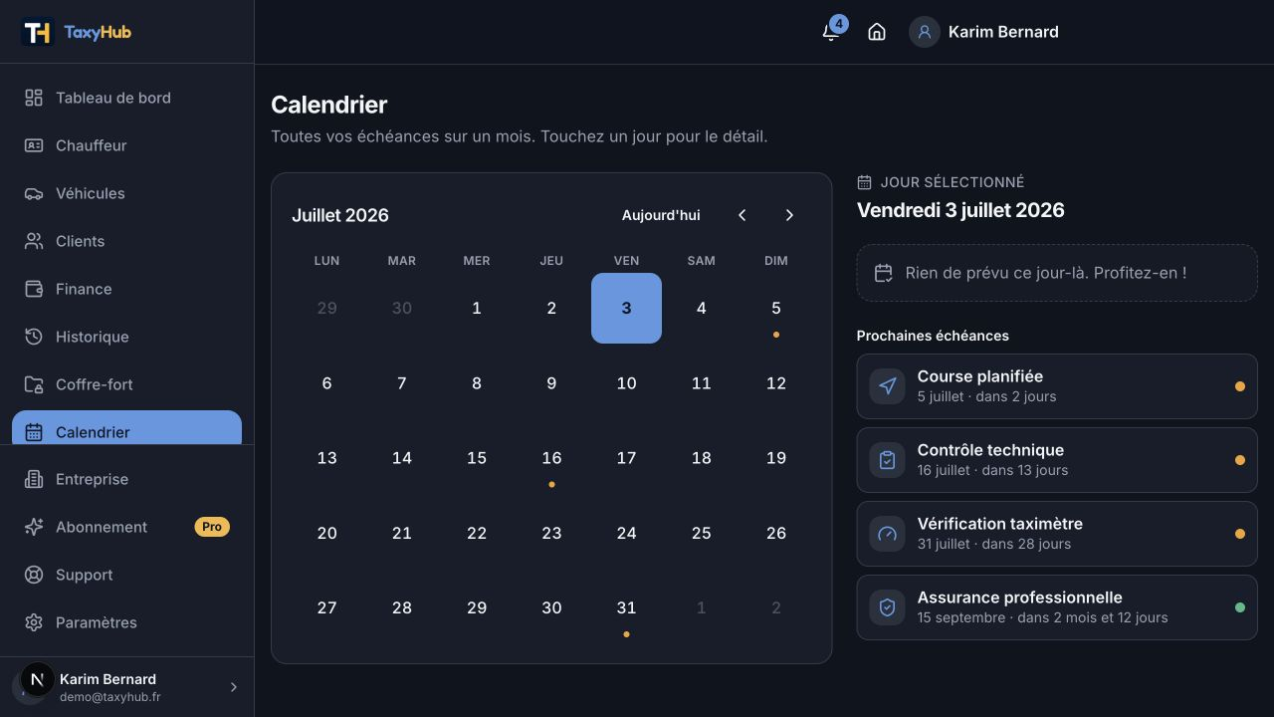Select July 31 on the calendar

point(626,608)
